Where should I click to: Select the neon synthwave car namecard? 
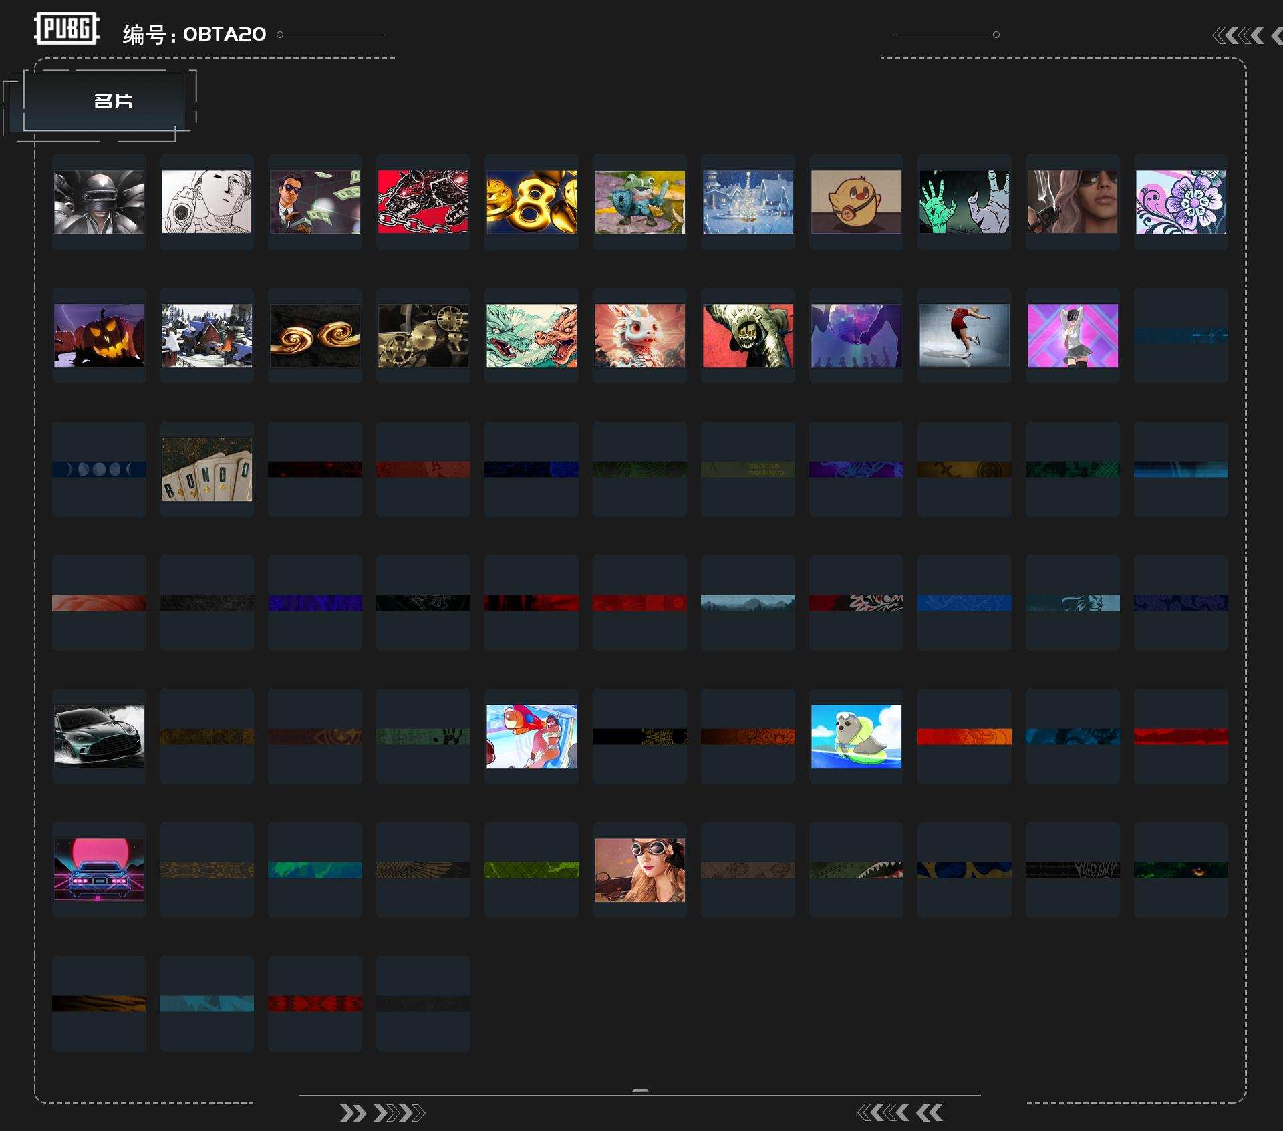99,870
